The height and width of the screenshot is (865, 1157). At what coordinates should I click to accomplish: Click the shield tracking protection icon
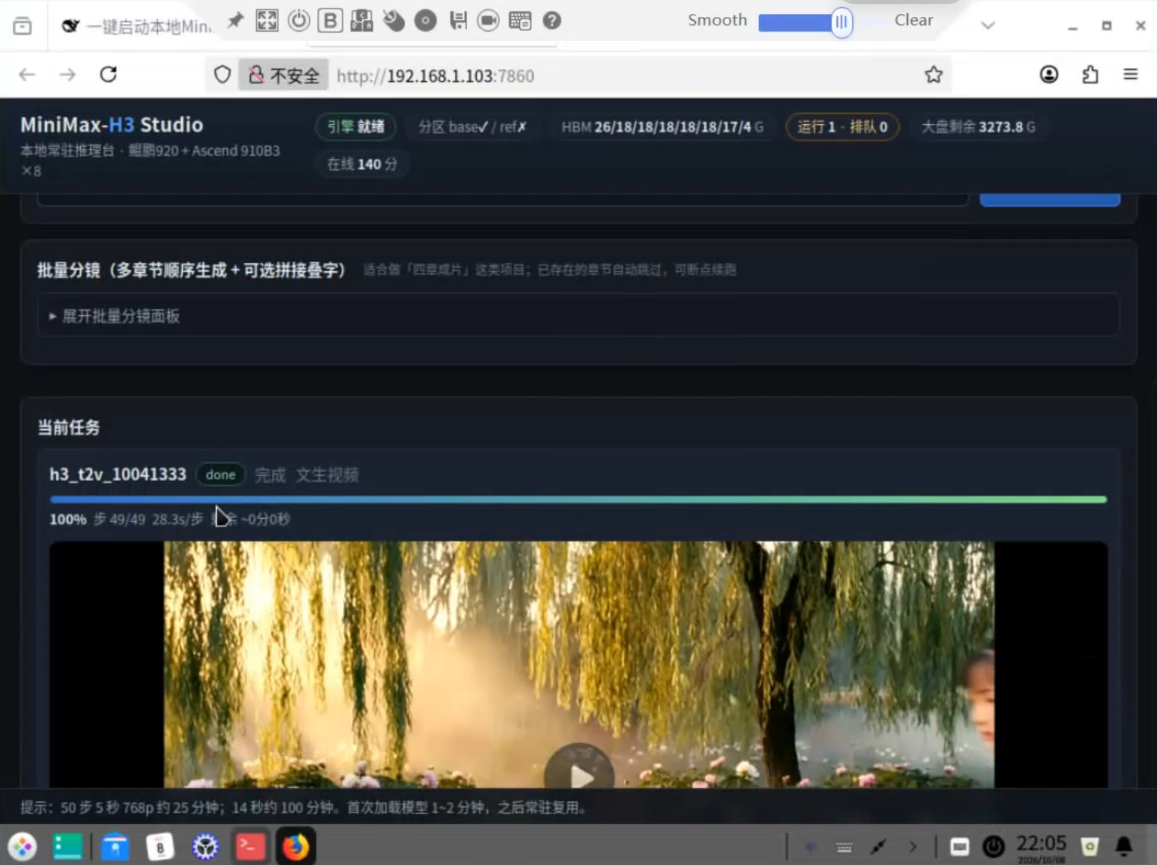pos(222,75)
